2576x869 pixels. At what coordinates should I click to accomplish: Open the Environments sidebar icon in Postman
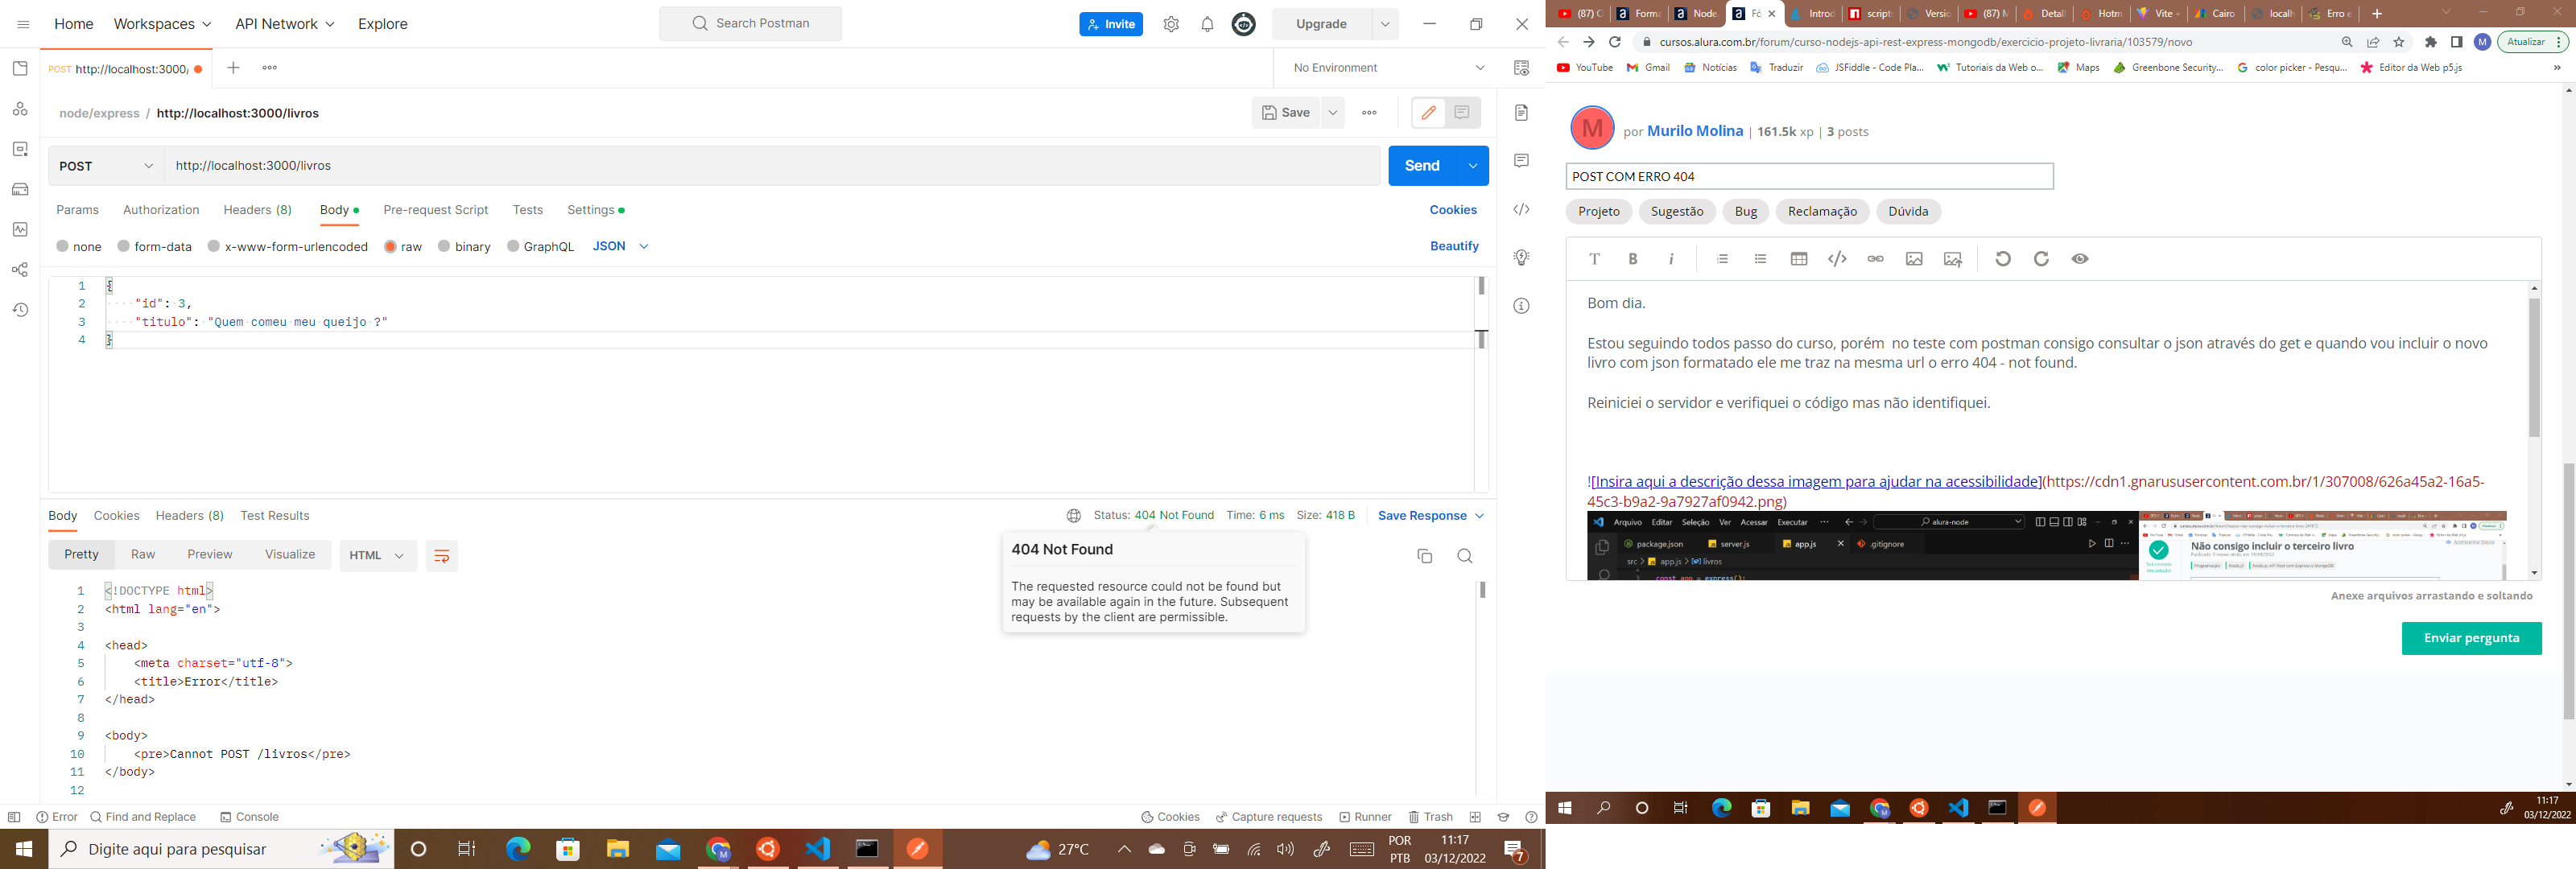tap(20, 149)
